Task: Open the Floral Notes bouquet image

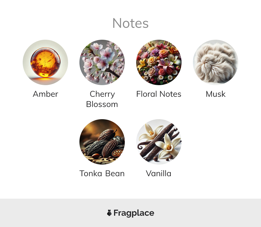Action: tap(159, 62)
